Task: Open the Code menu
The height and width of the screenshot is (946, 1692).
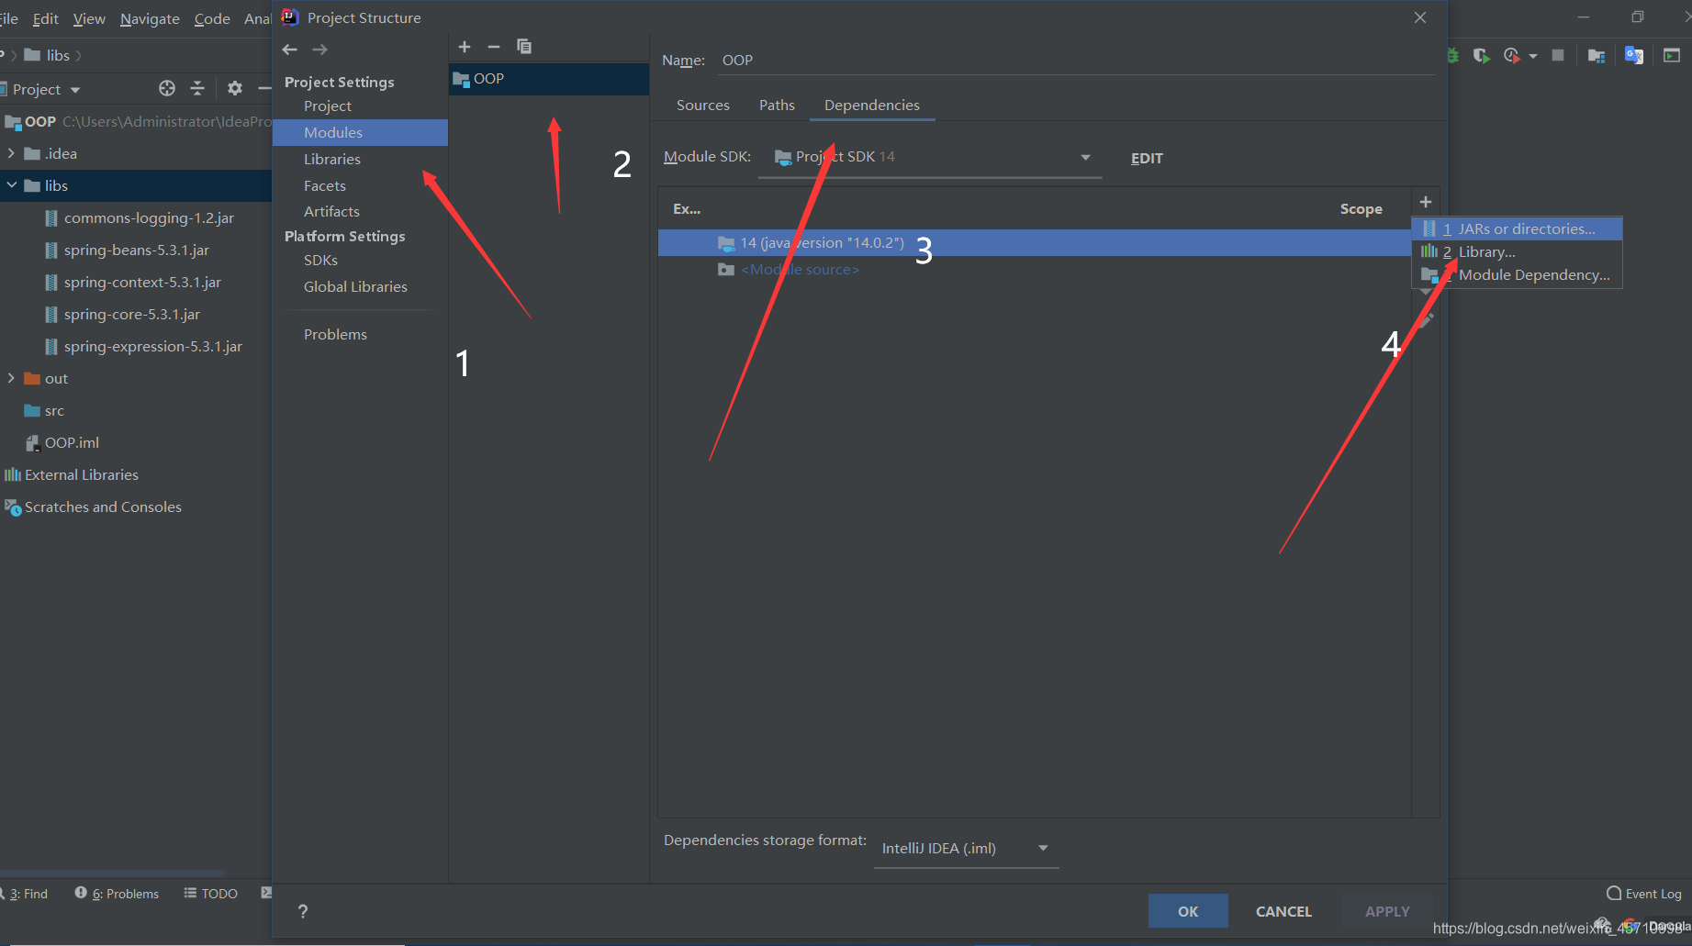Action: tap(212, 18)
